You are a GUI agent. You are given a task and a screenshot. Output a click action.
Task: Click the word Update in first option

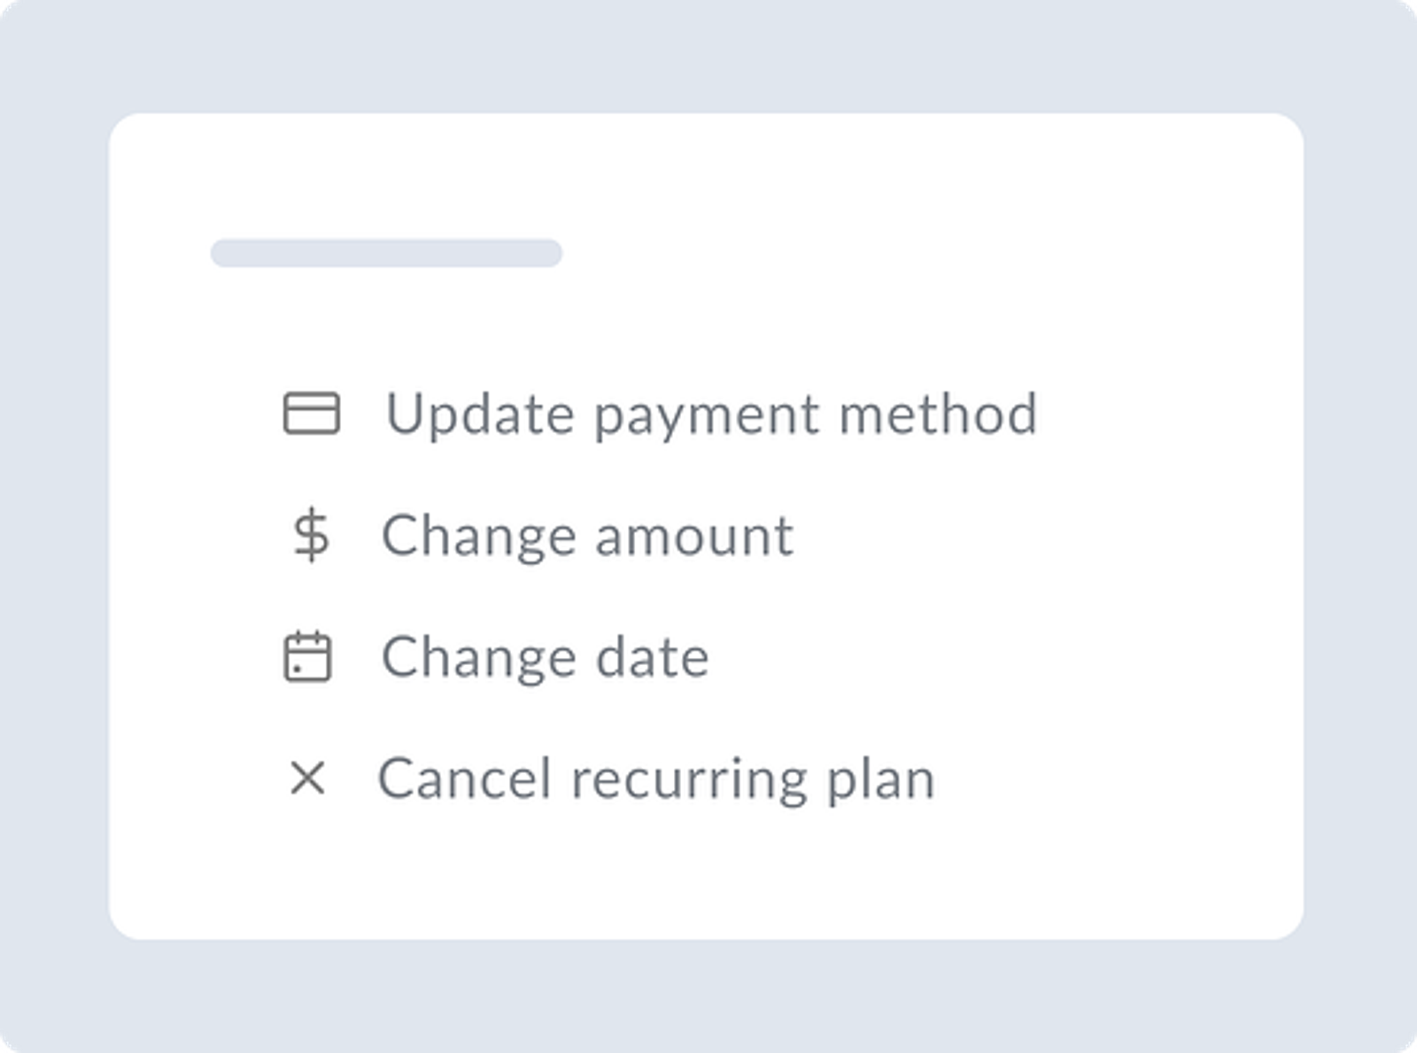[480, 414]
